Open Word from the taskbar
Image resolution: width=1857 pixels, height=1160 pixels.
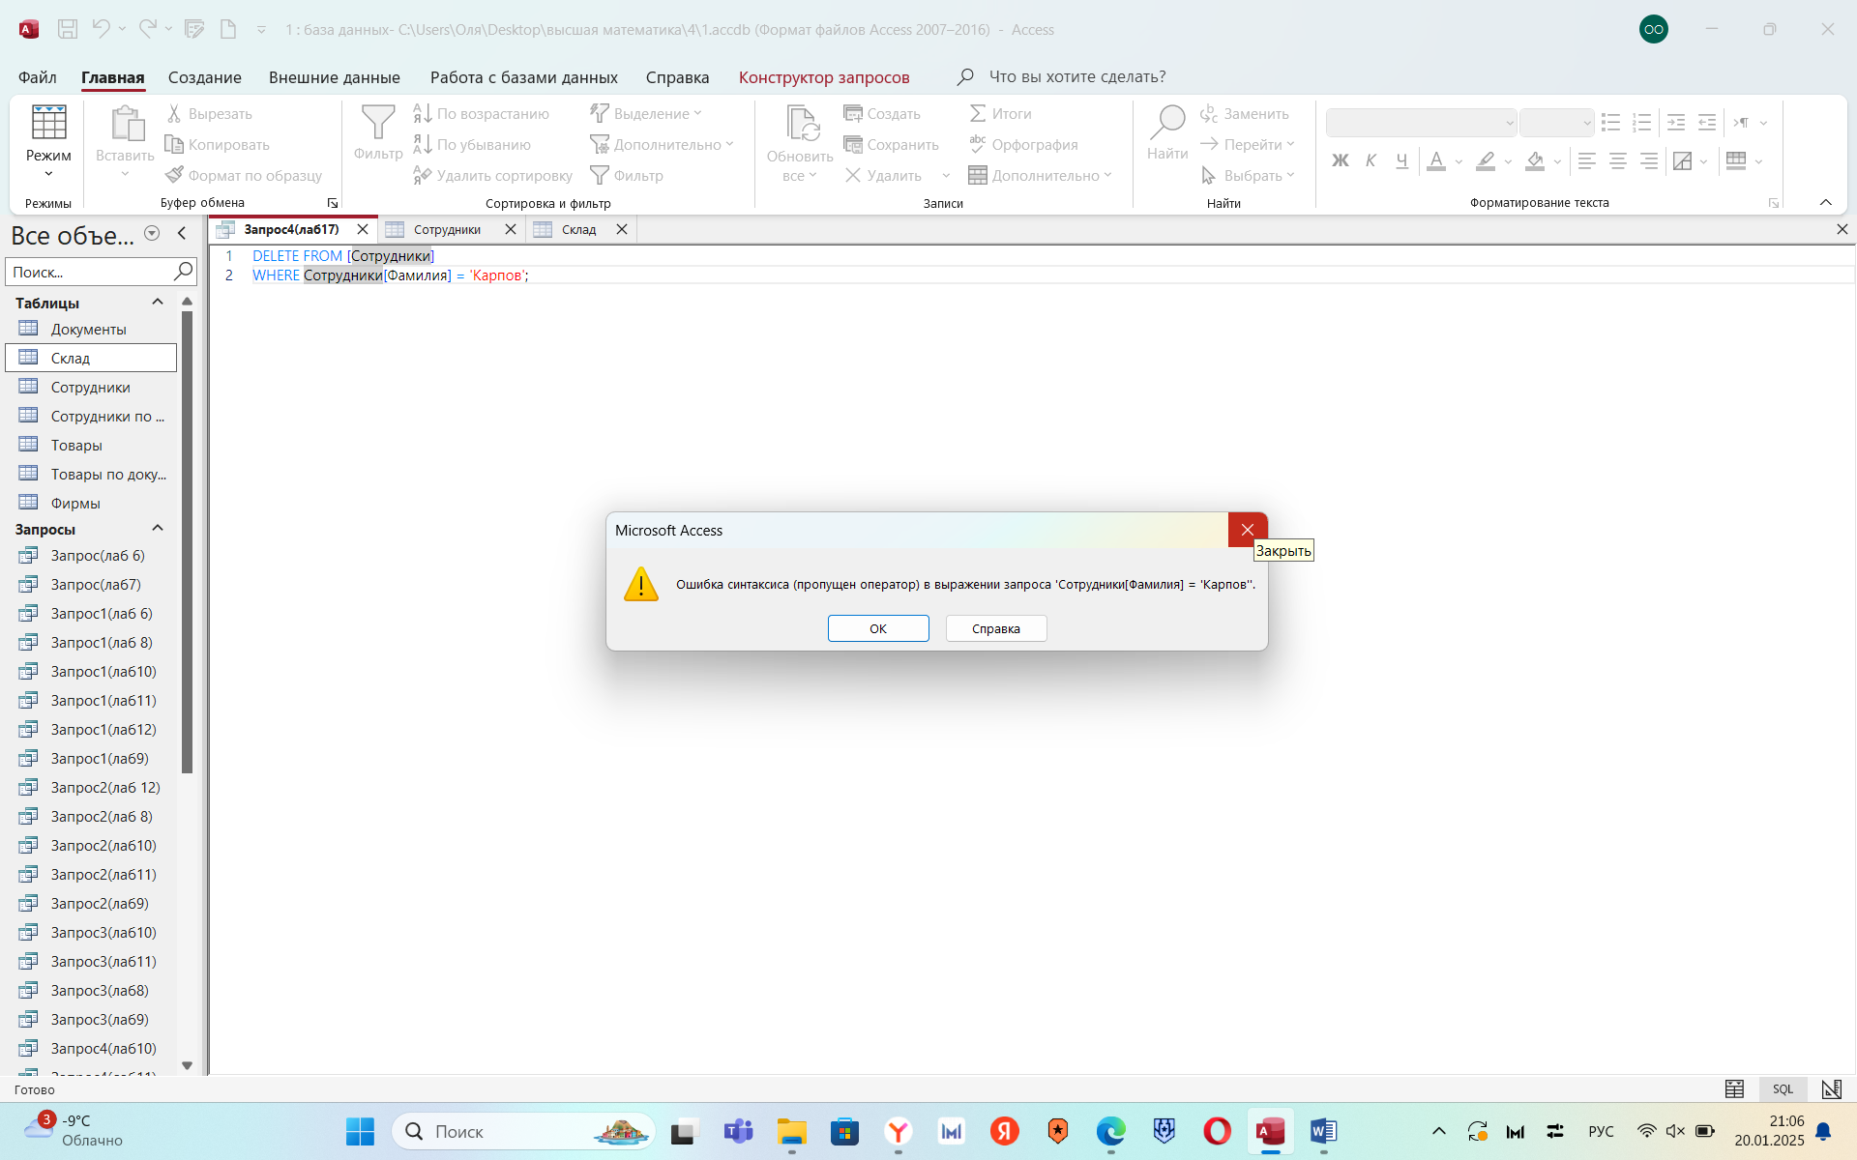(1323, 1131)
